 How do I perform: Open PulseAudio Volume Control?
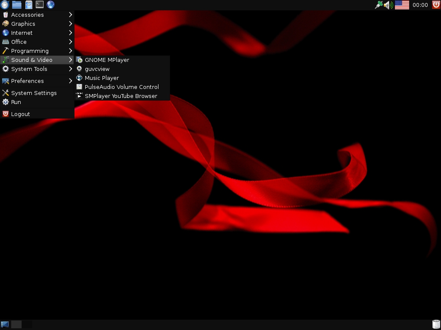[121, 87]
